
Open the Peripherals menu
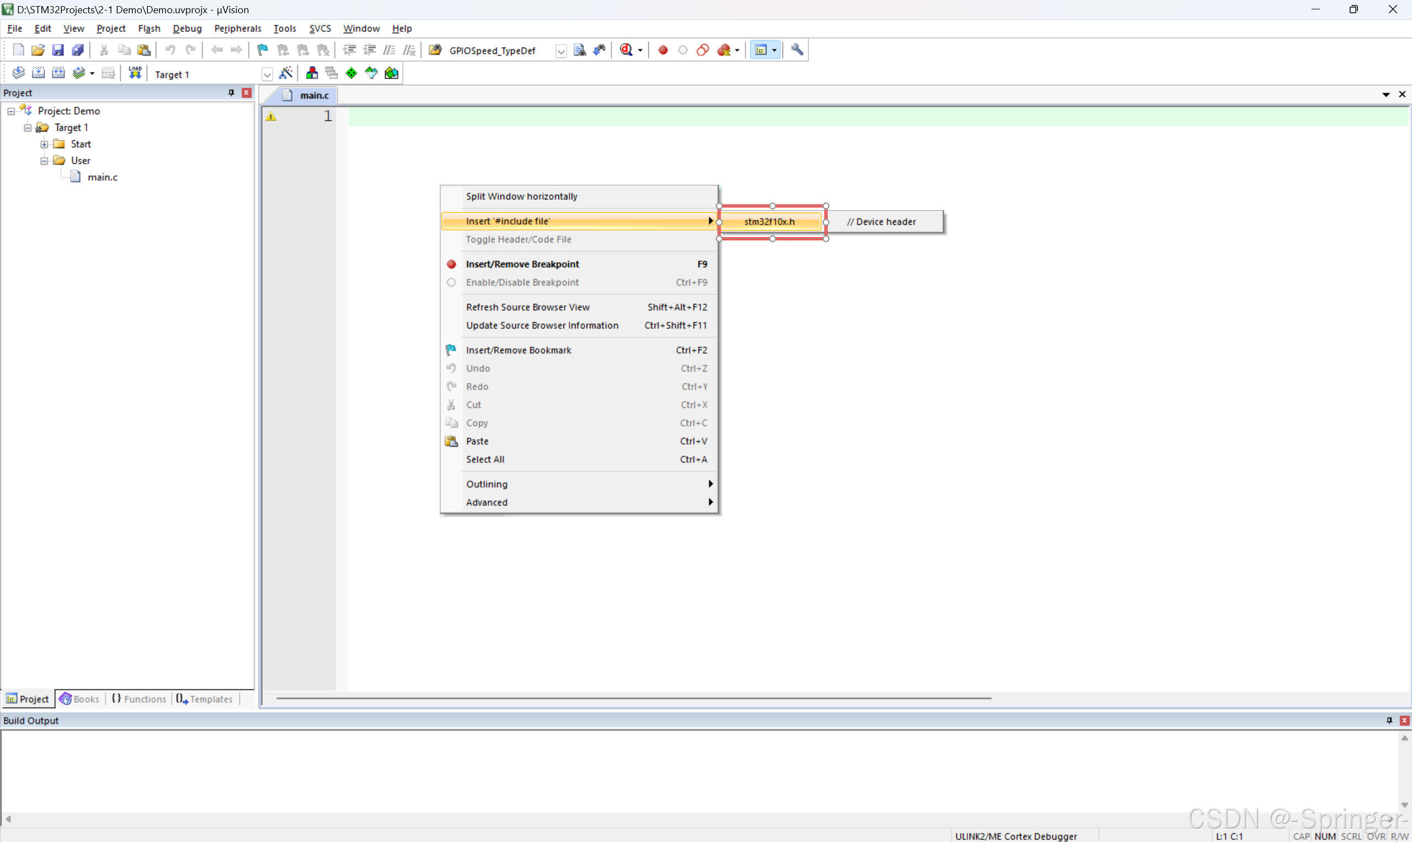(237, 28)
